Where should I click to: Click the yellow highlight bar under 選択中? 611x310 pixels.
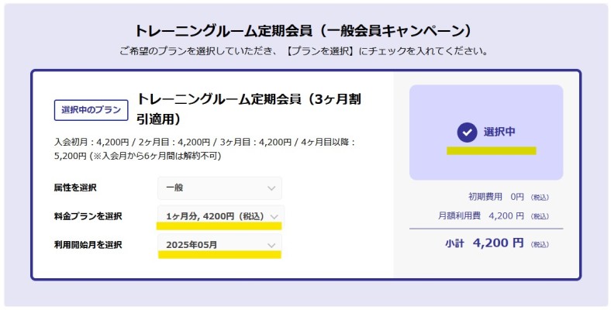491,150
